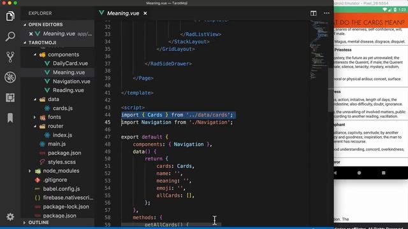
Task: Open firebase.nativescript file
Action: tap(68, 198)
